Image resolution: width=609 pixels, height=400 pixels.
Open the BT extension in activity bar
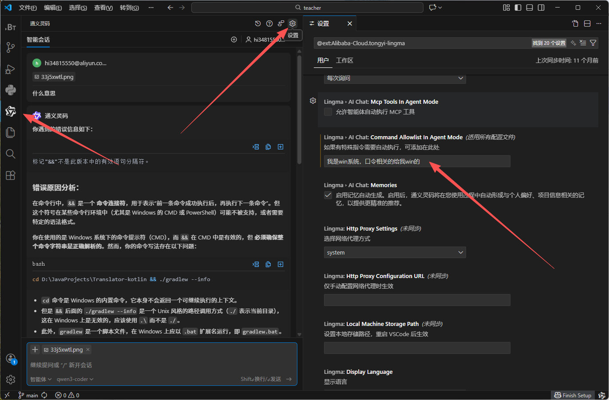click(11, 27)
